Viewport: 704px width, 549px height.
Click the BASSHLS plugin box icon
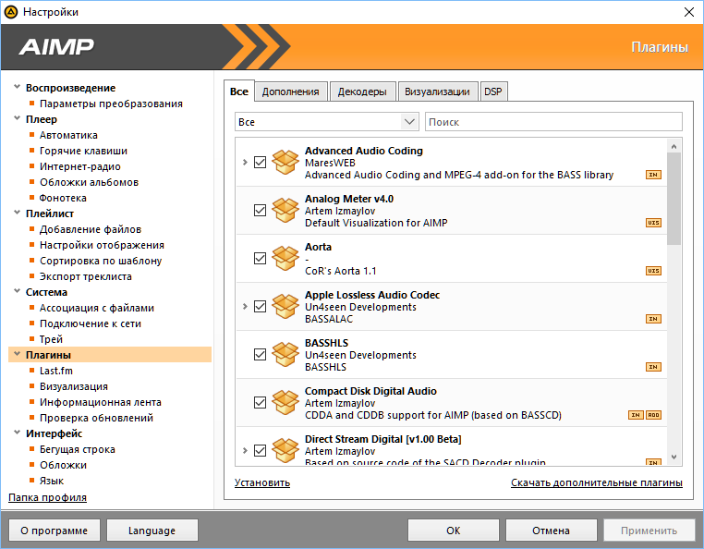285,354
